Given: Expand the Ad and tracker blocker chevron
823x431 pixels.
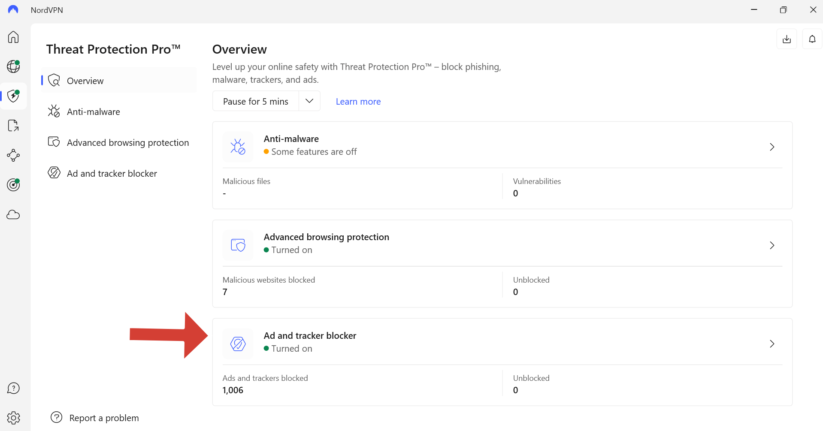Looking at the screenshot, I should (x=772, y=344).
